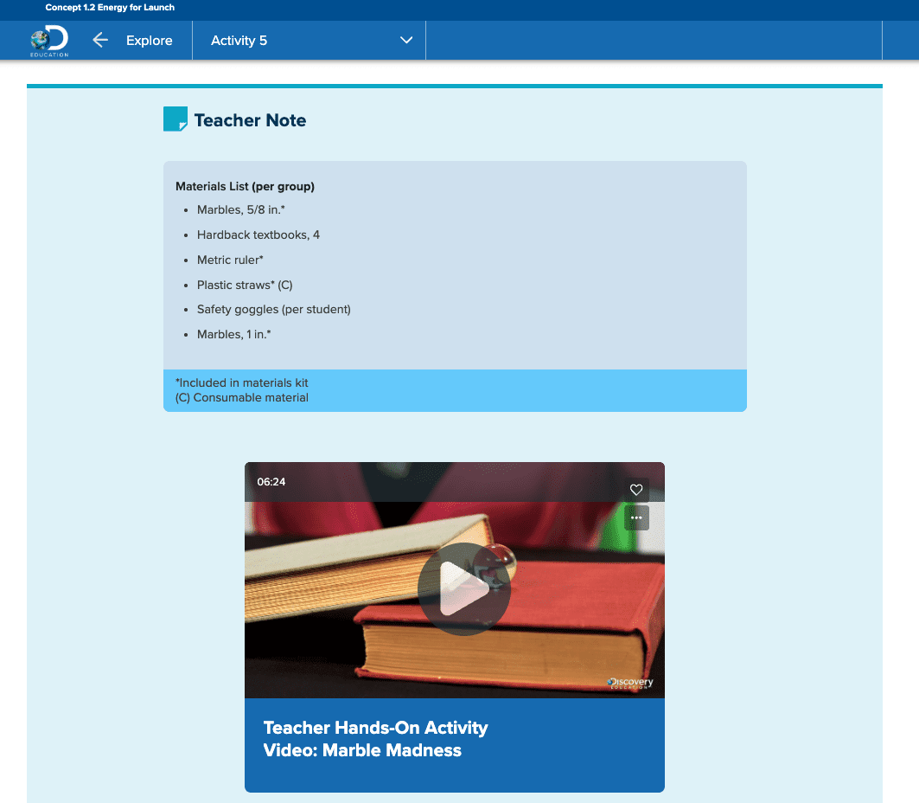The image size is (919, 803).
Task: Select Explore in the navigation bar
Action: pos(149,40)
